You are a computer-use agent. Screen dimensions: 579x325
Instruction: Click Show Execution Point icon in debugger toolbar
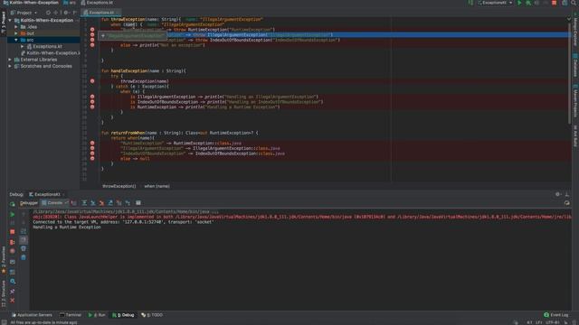coord(74,203)
